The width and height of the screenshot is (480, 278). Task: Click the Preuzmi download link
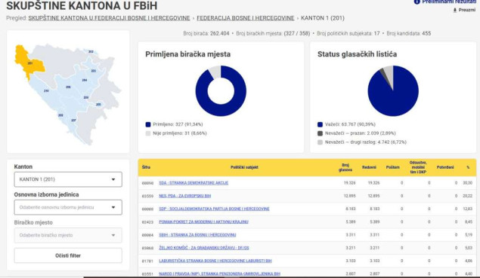click(x=464, y=10)
